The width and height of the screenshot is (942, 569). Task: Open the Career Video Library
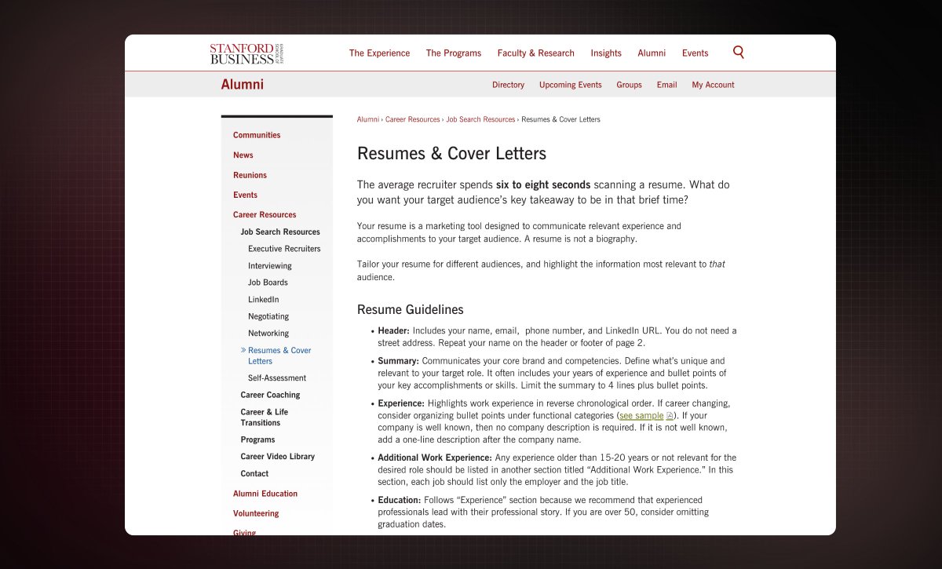(277, 456)
